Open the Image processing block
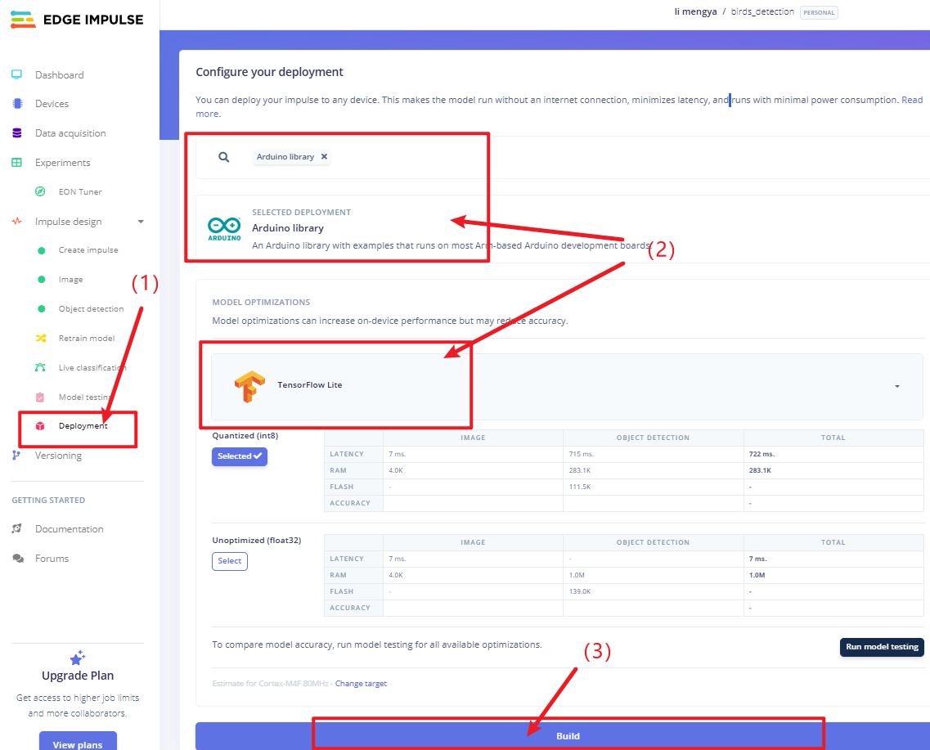930x750 pixels. (x=70, y=279)
